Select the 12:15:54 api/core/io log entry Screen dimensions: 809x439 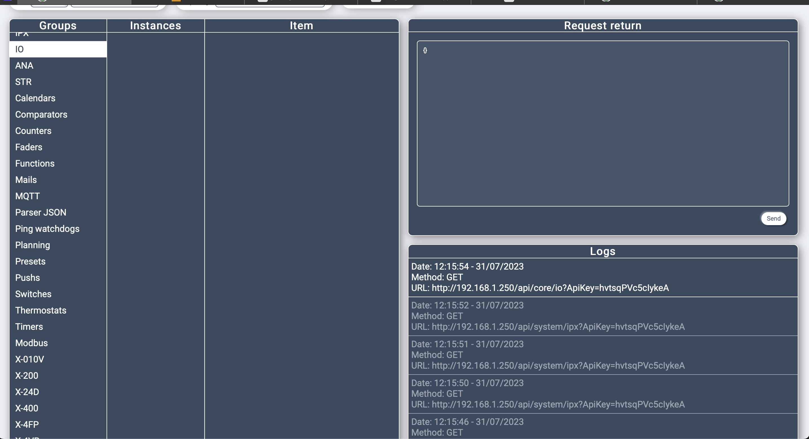point(602,277)
